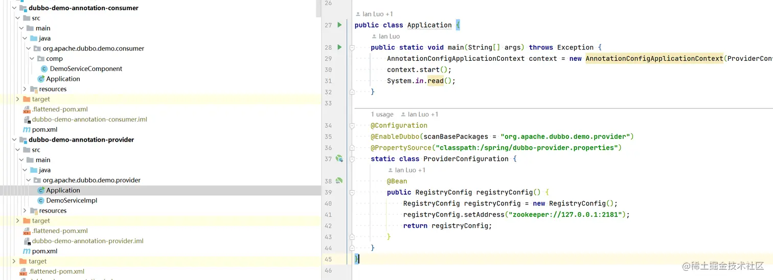Image resolution: width=773 pixels, height=280 pixels.
Task: Click the orange target folder icon in provider module
Action: (x=27, y=221)
